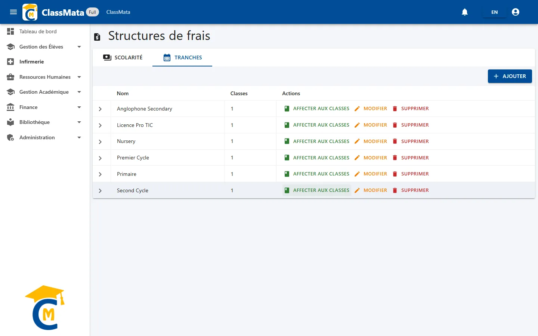The height and width of the screenshot is (336, 538).
Task: Expand the Finance dropdown arrow
Action: coord(79,107)
